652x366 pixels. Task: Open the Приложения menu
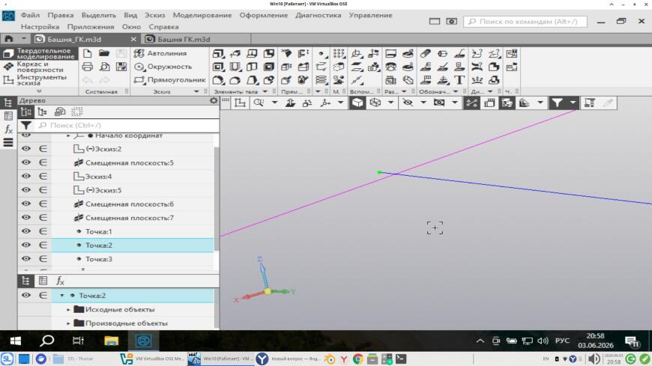pos(90,27)
